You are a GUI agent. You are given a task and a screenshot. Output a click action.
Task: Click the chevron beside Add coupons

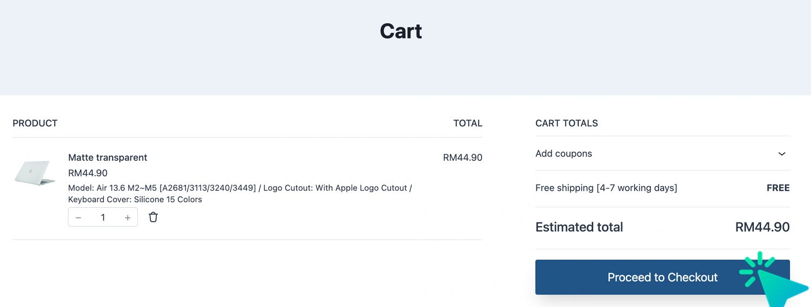pos(782,154)
